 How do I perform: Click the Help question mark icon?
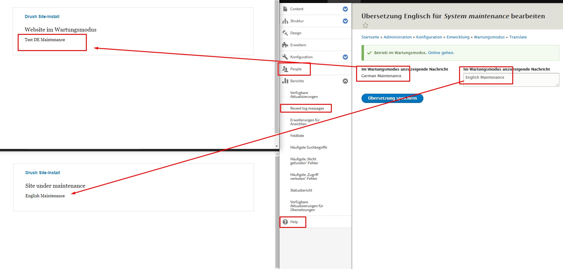tap(285, 222)
